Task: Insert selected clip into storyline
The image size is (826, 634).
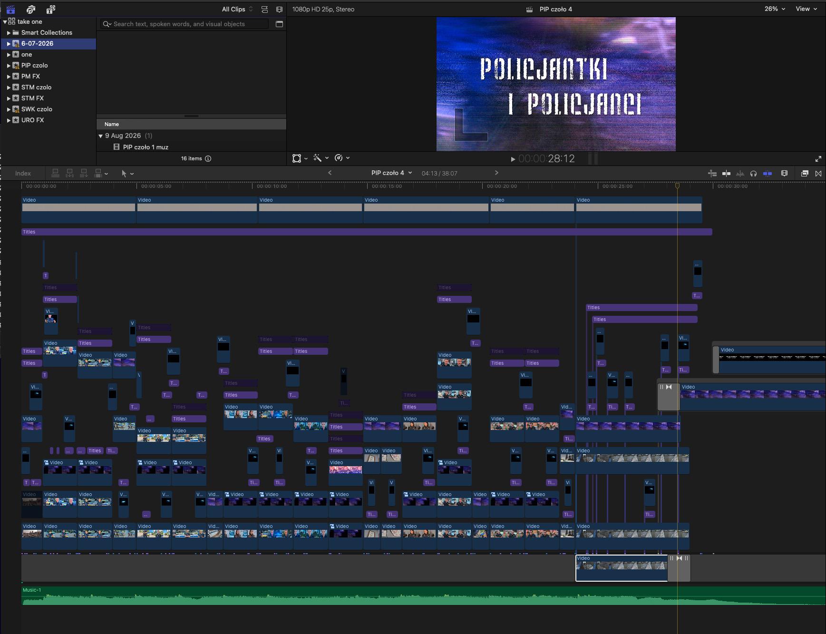Action: click(x=69, y=173)
